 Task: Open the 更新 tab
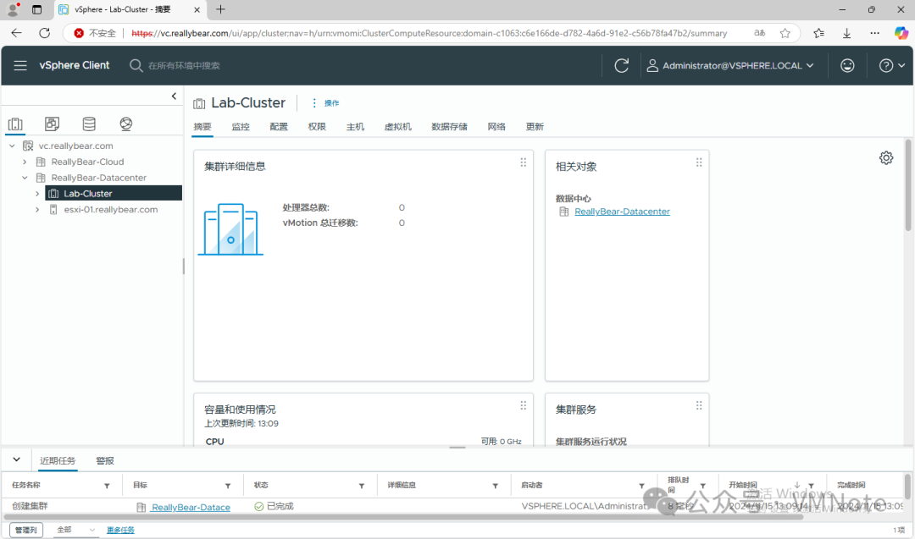coord(535,126)
